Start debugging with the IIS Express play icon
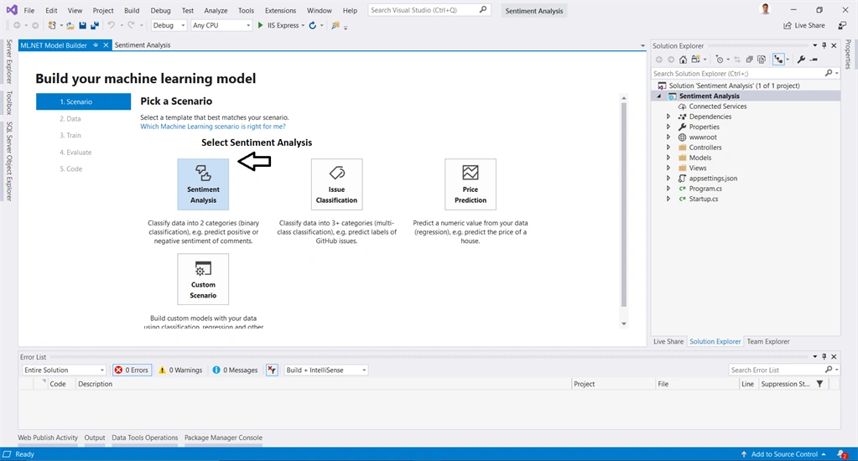 (261, 25)
